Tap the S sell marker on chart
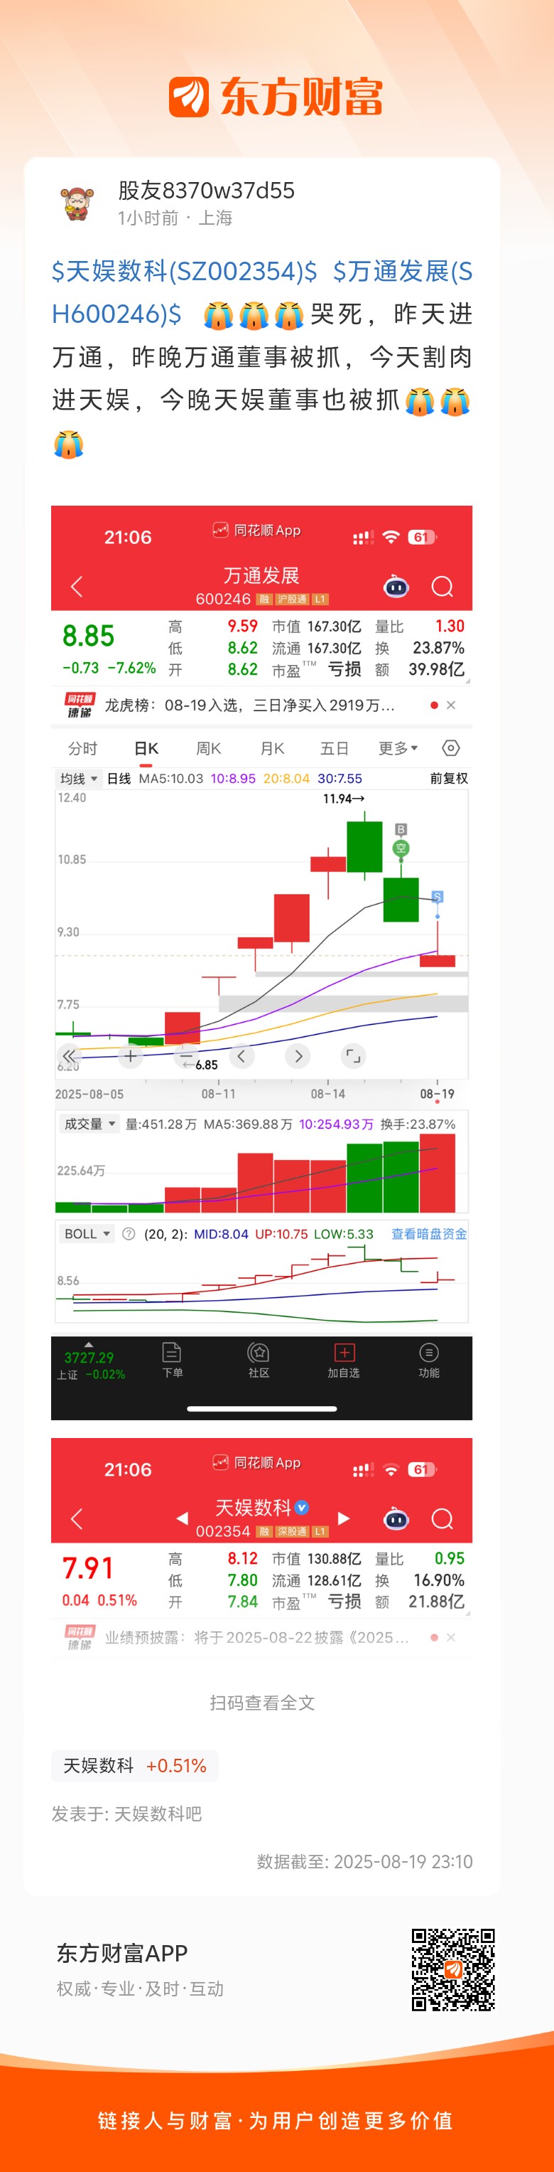This screenshot has height=2172, width=554. pyautogui.click(x=437, y=896)
